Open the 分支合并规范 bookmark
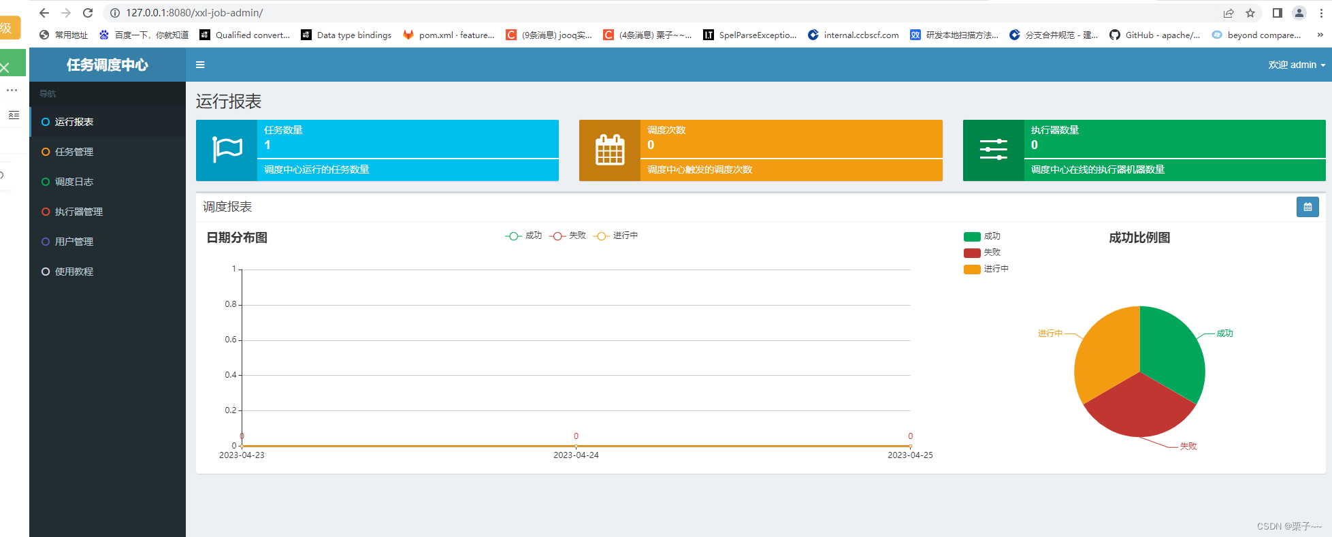This screenshot has height=537, width=1332. tap(1054, 35)
